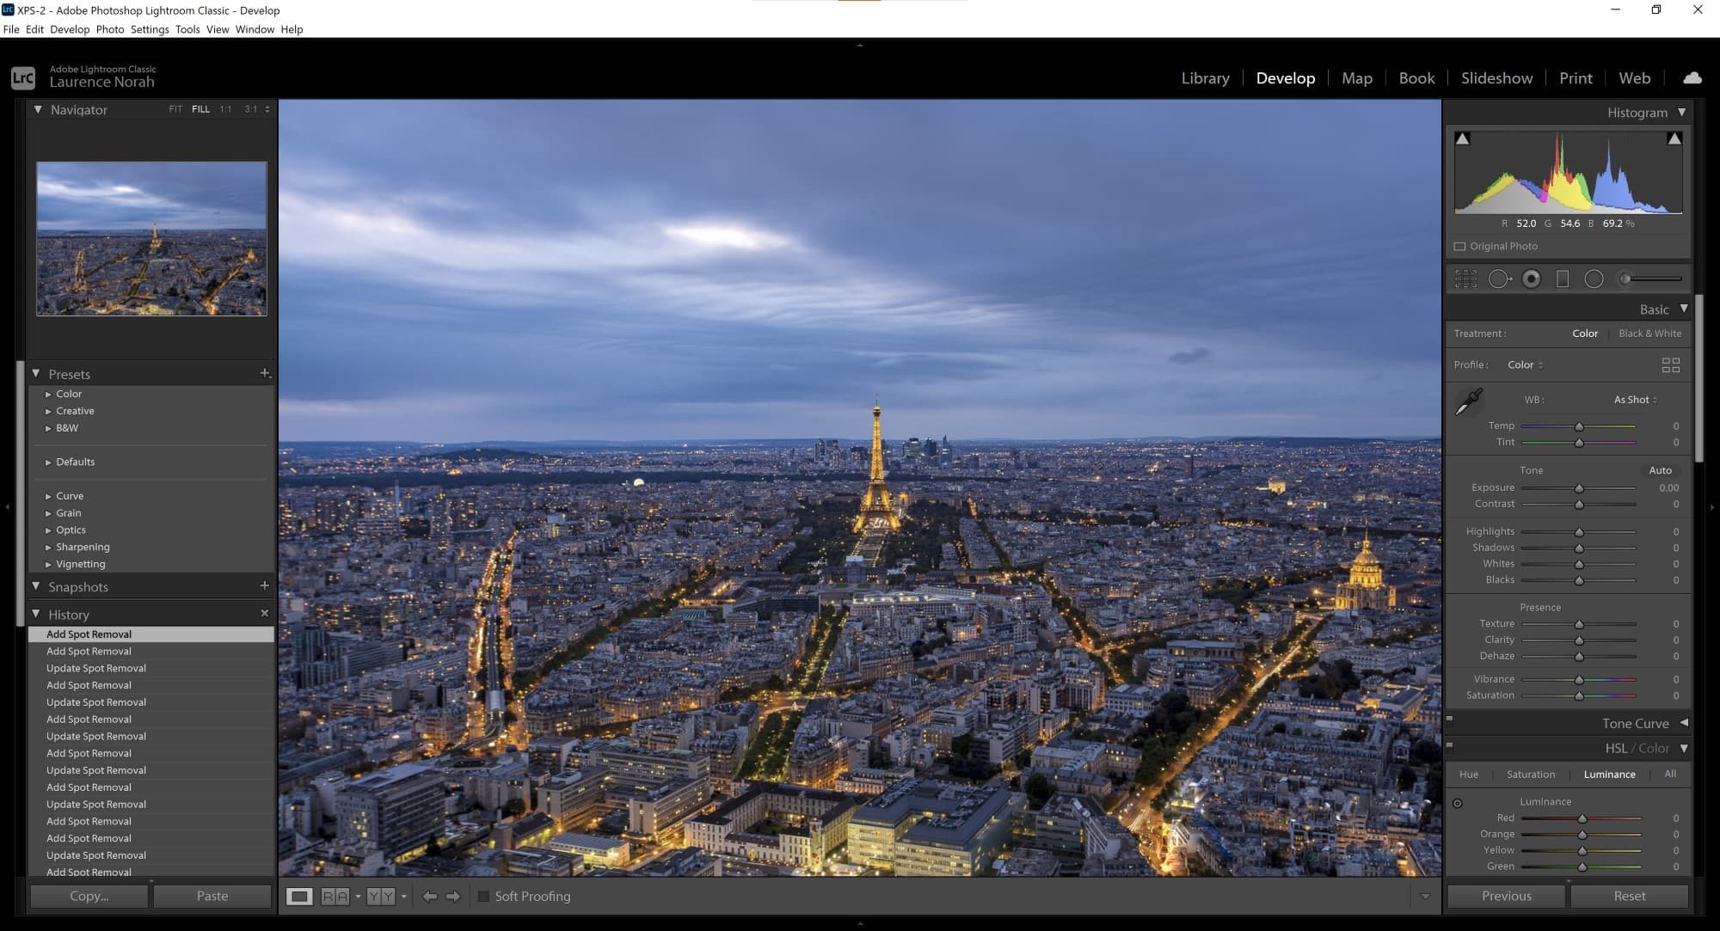Click the HSL targeted adjustment tool icon
Image resolution: width=1720 pixels, height=931 pixels.
click(x=1457, y=803)
